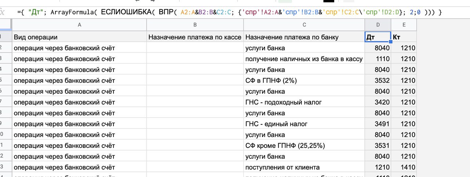Click "Назначение платежа по банку" header cell
The height and width of the screenshot is (177, 470).
[x=304, y=37]
